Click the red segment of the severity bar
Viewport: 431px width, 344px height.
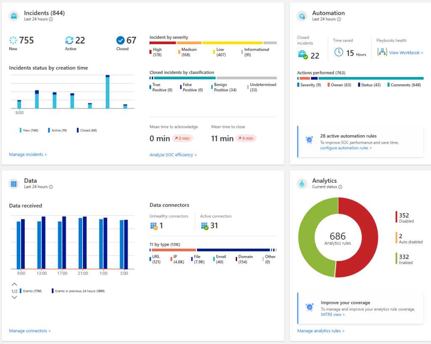[162, 43]
